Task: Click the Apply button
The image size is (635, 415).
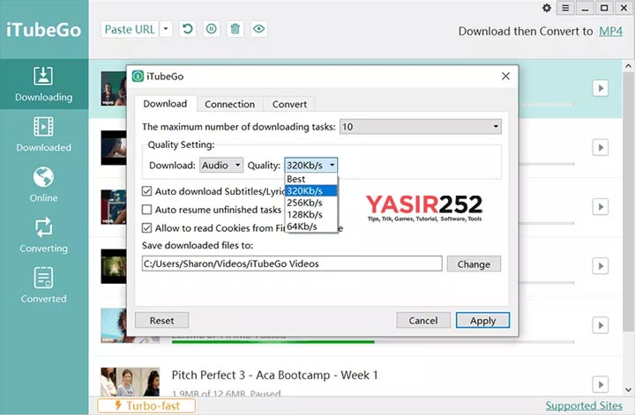Action: pyautogui.click(x=482, y=321)
